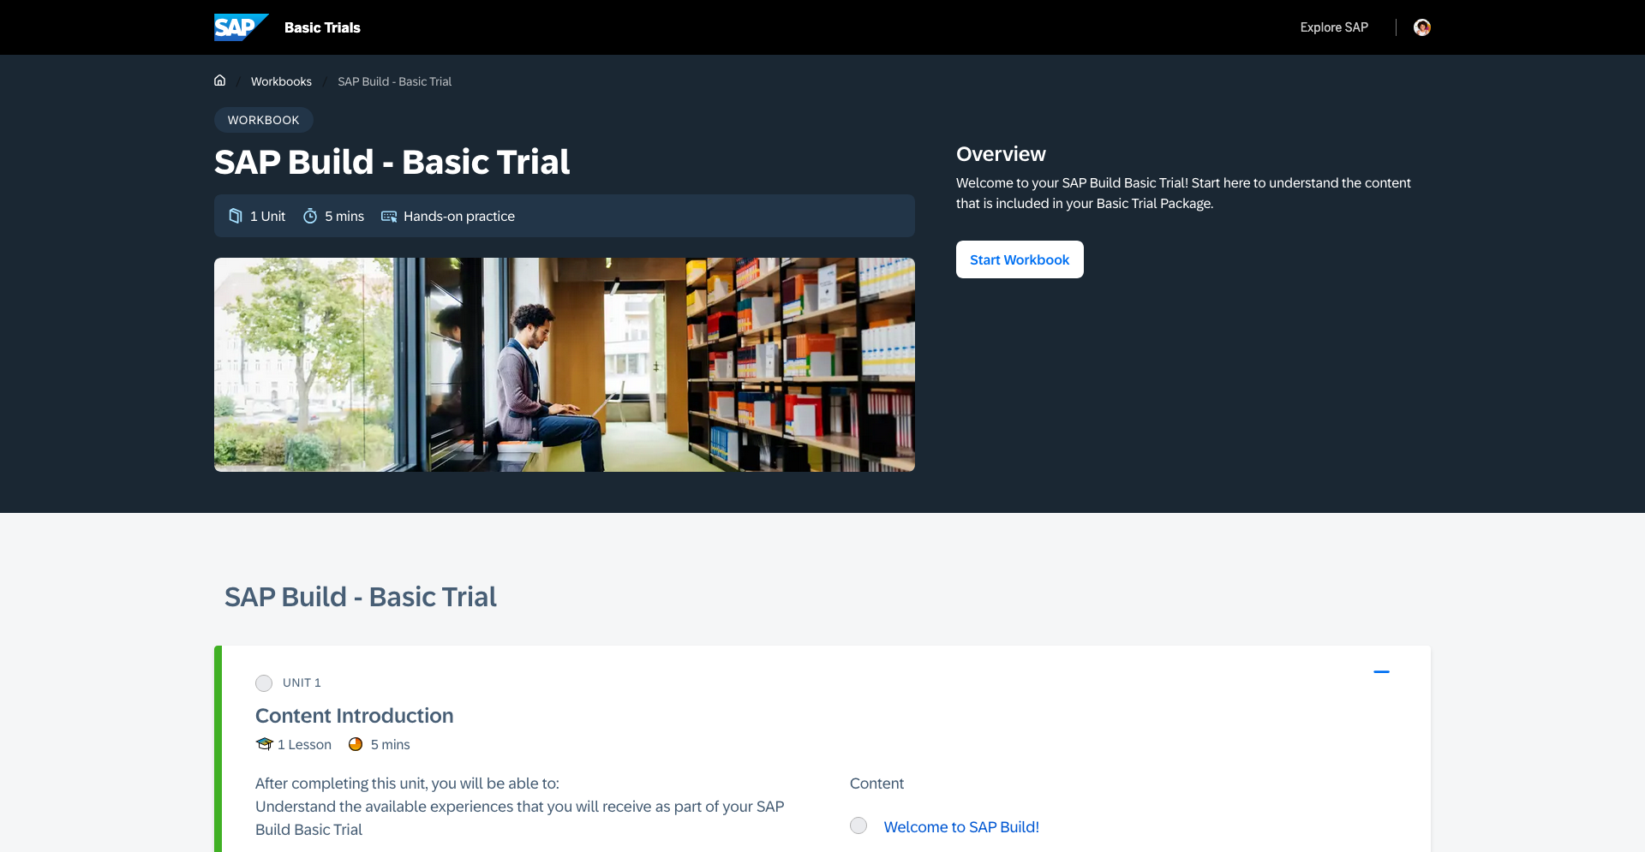The width and height of the screenshot is (1645, 852).
Task: Open the Basic Trials home title
Action: point(322,27)
